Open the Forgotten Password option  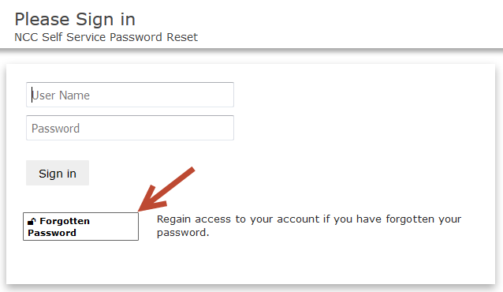[81, 226]
